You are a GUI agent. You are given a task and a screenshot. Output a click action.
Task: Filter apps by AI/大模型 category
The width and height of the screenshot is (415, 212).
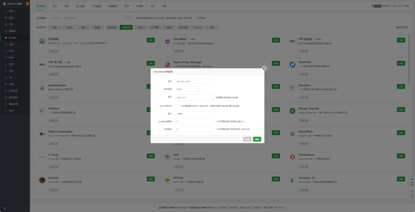155,27
